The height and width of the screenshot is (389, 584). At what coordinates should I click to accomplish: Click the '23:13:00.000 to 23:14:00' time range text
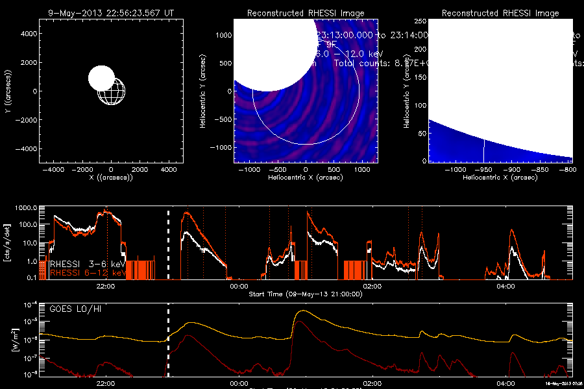click(372, 36)
